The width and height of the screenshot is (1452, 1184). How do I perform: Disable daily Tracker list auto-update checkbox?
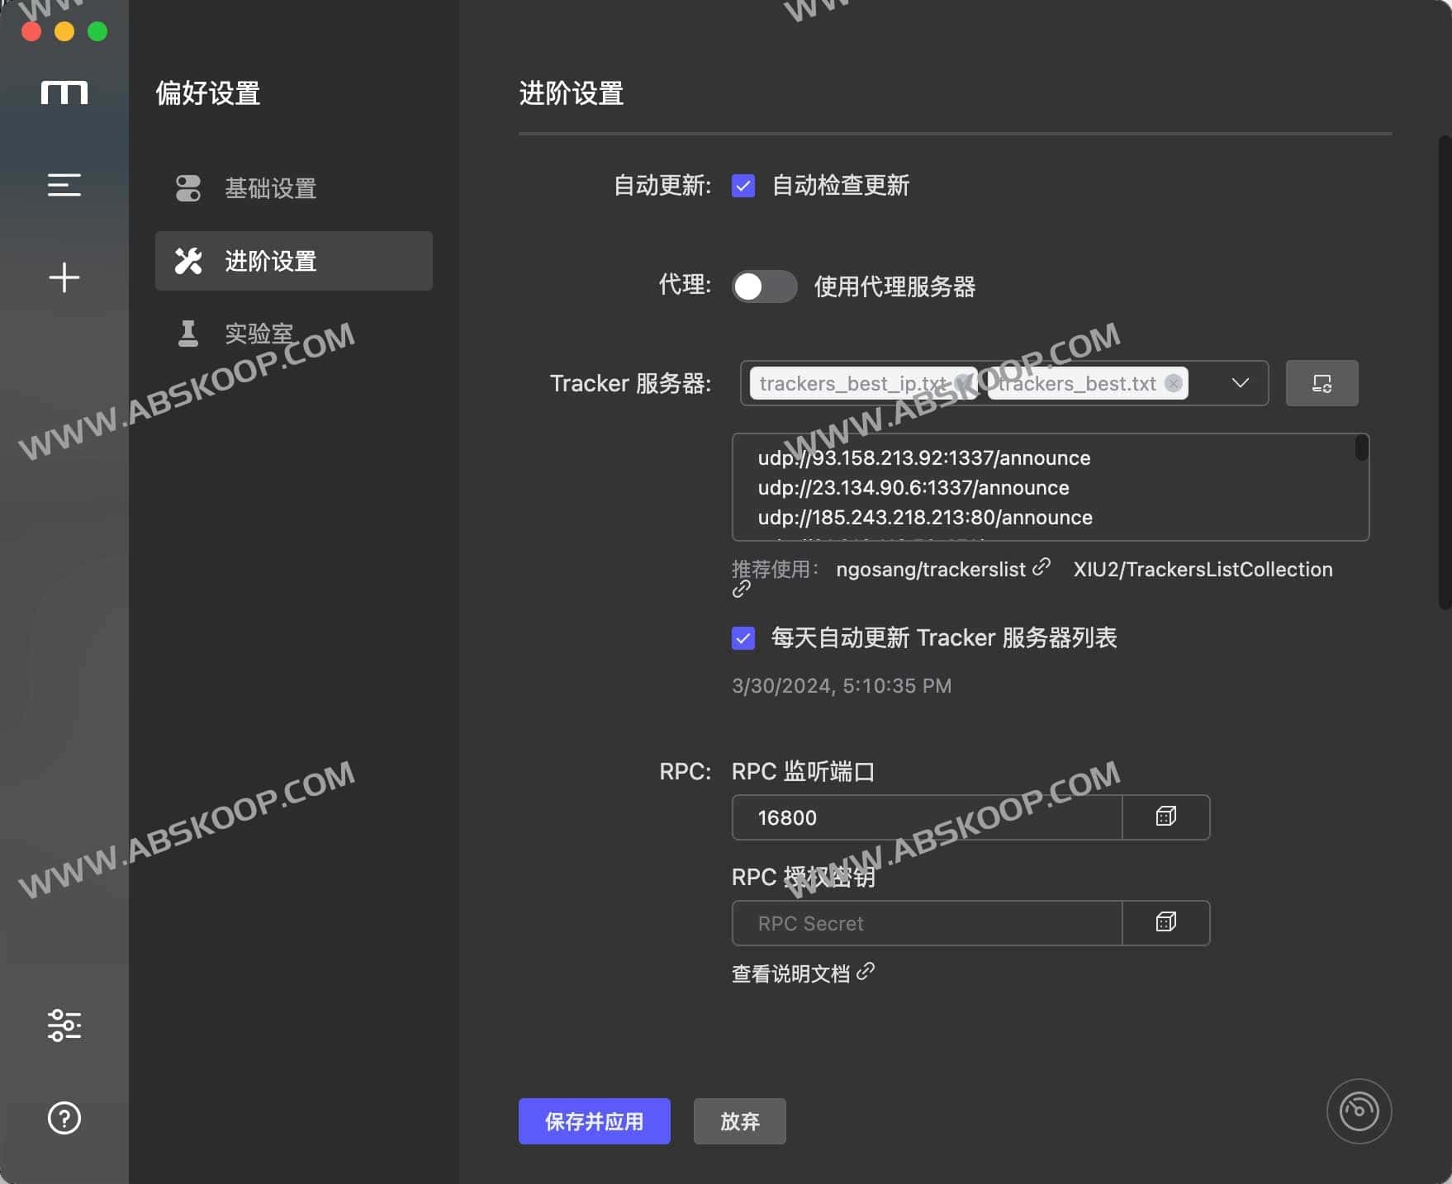[743, 637]
